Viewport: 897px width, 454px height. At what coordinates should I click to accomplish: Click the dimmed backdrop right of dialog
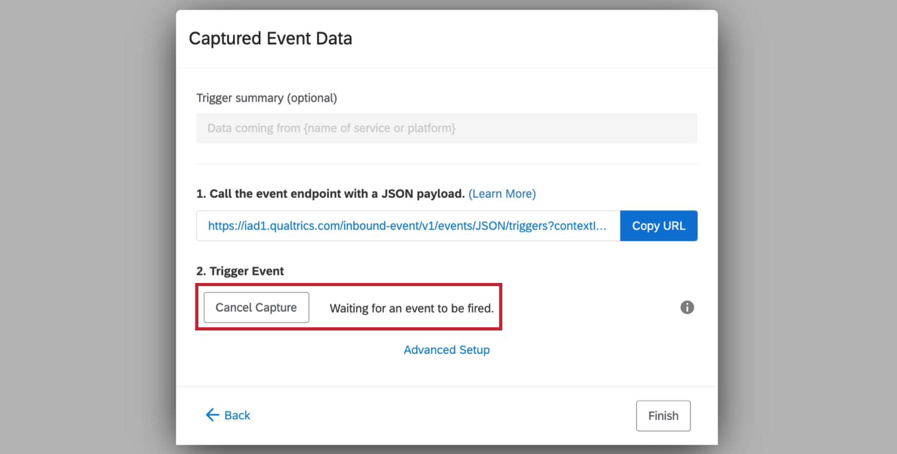coord(807,227)
